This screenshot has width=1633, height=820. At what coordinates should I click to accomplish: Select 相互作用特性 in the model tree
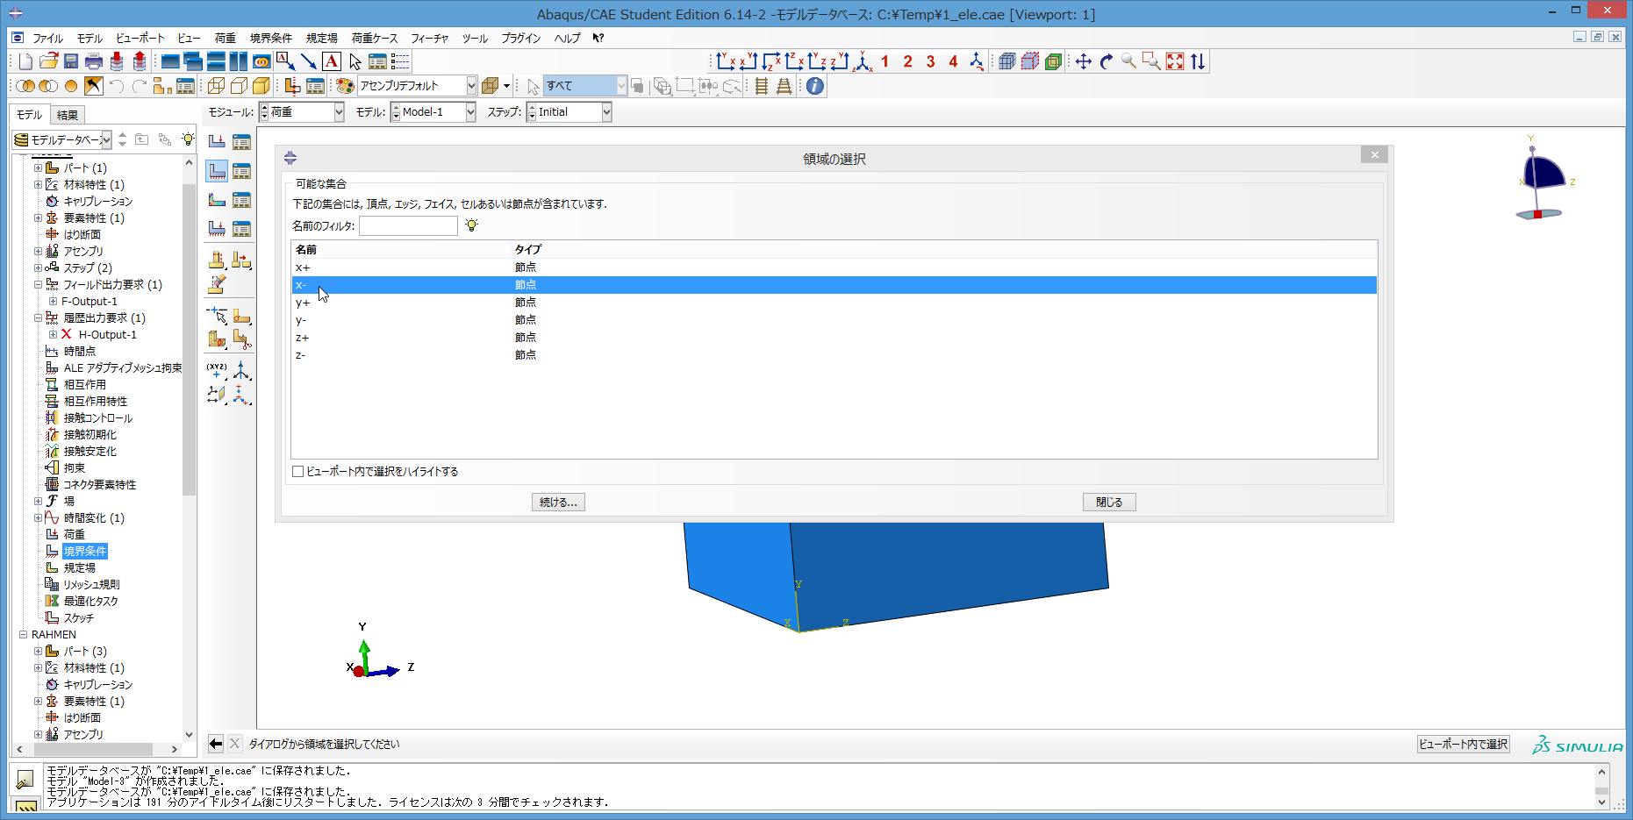coord(96,401)
